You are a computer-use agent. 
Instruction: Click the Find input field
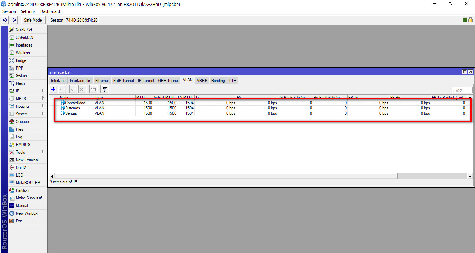(x=462, y=90)
